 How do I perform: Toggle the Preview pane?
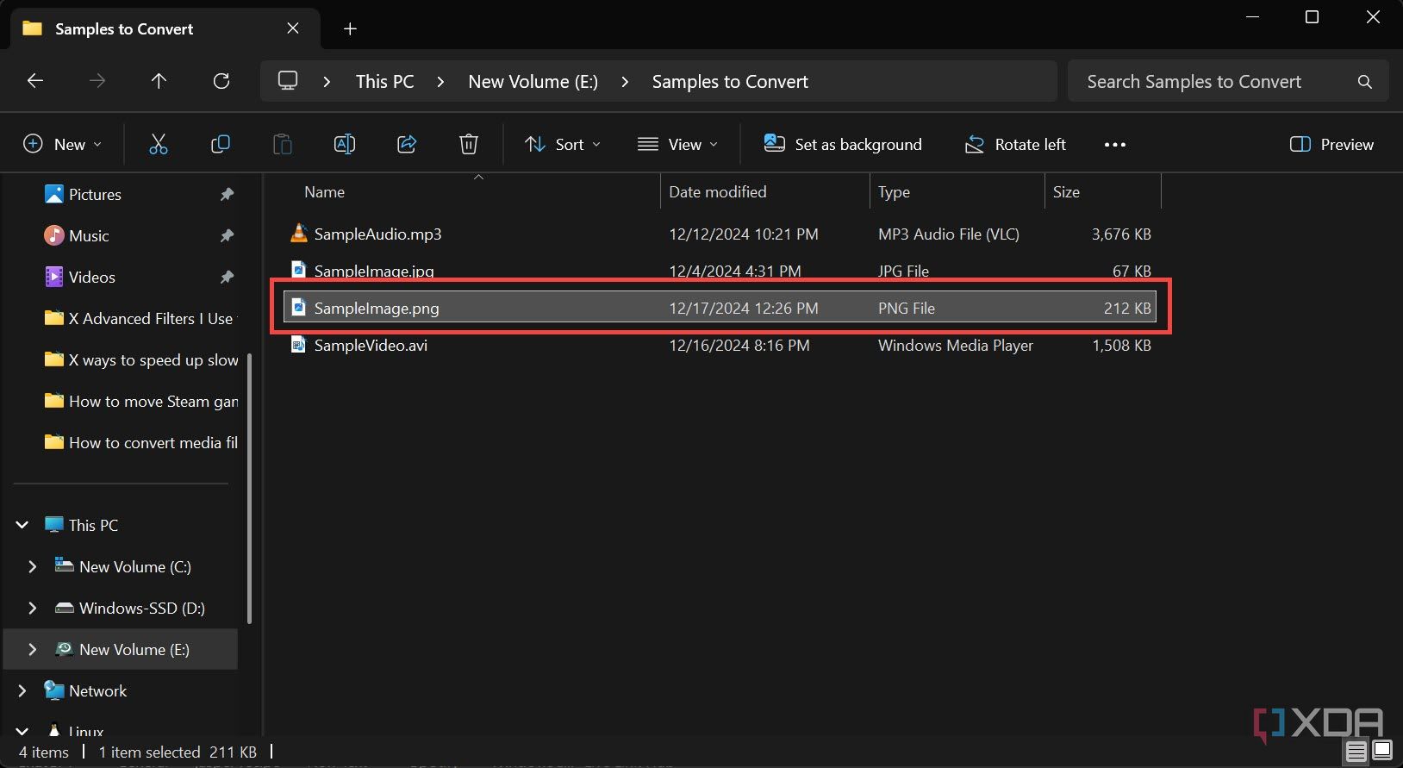tap(1331, 144)
